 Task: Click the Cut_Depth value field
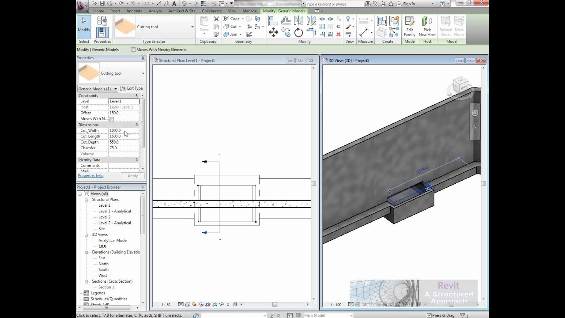(x=124, y=142)
